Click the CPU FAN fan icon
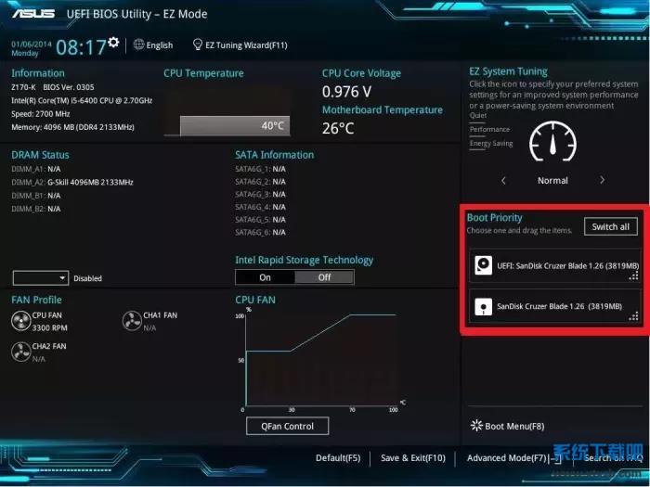This screenshot has width=650, height=487. pos(20,321)
